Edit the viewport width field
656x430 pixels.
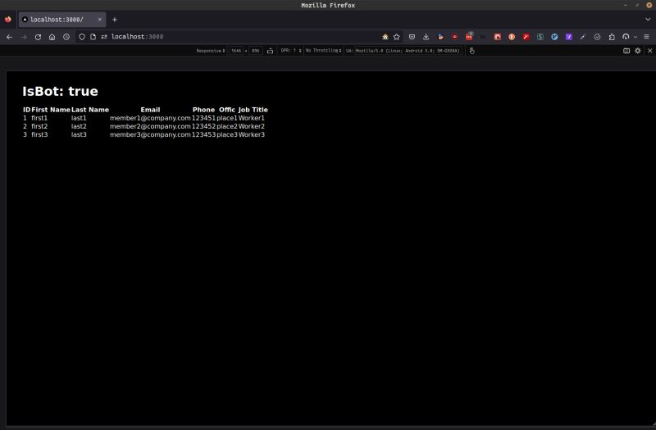pos(236,51)
